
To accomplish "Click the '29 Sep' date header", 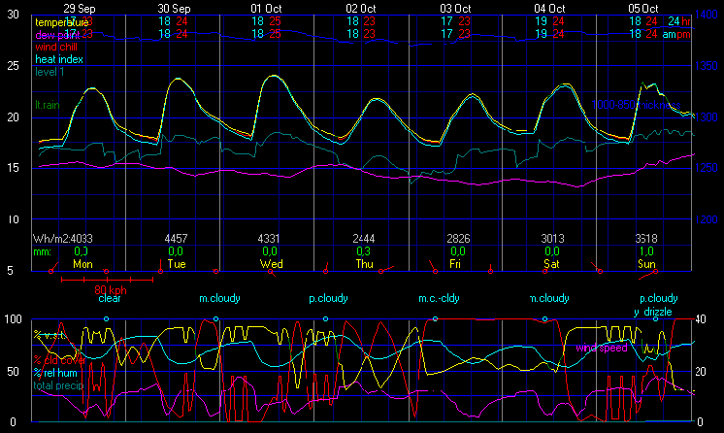I will [81, 7].
